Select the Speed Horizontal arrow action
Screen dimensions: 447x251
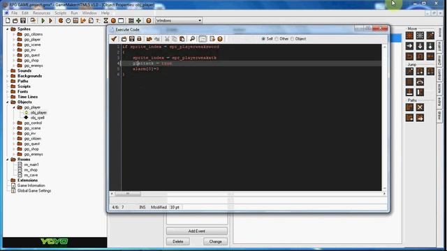409,46
